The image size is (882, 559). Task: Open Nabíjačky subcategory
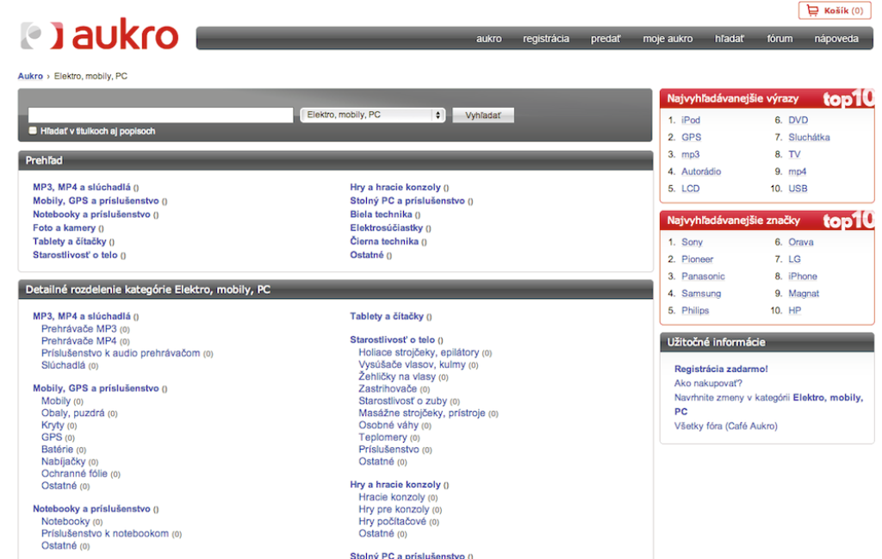coord(63,461)
